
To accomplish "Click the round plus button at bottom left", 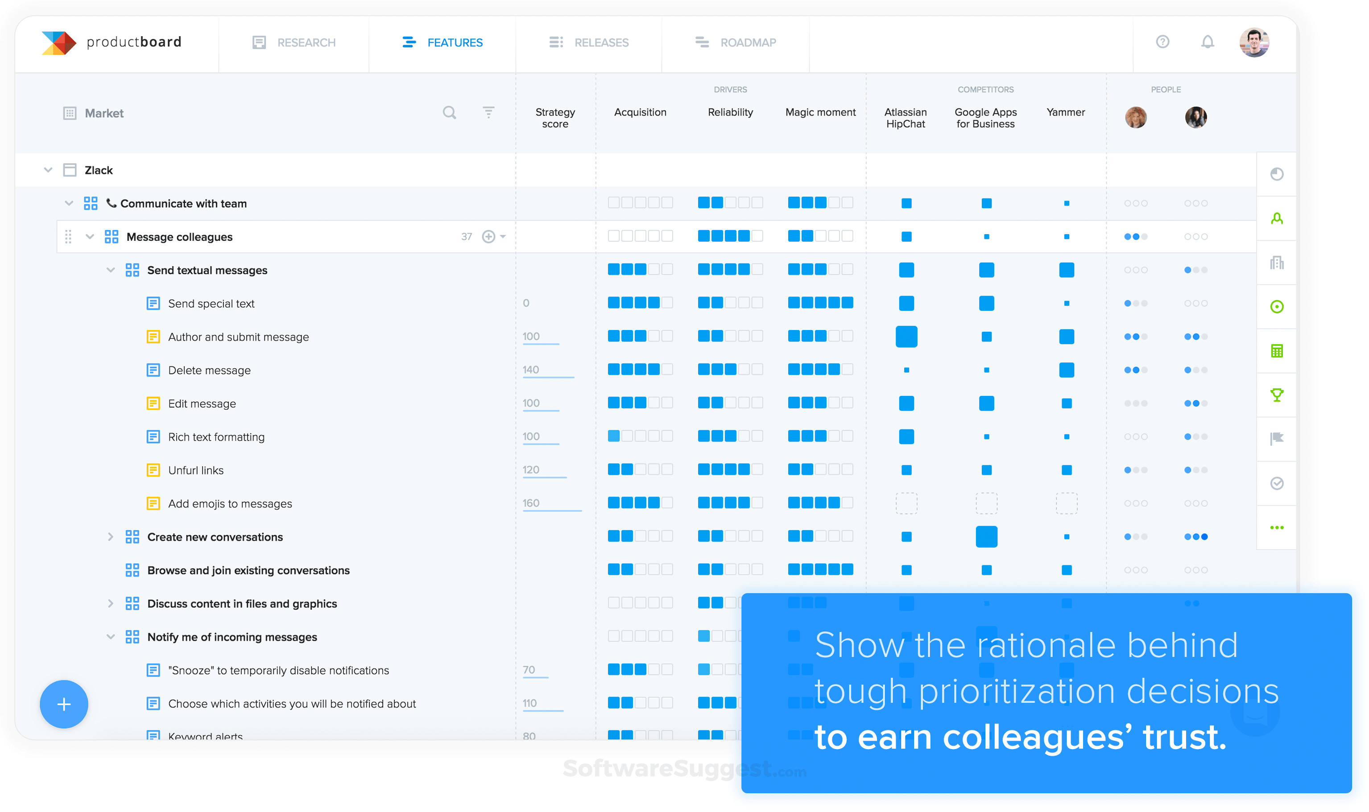I will coord(64,704).
